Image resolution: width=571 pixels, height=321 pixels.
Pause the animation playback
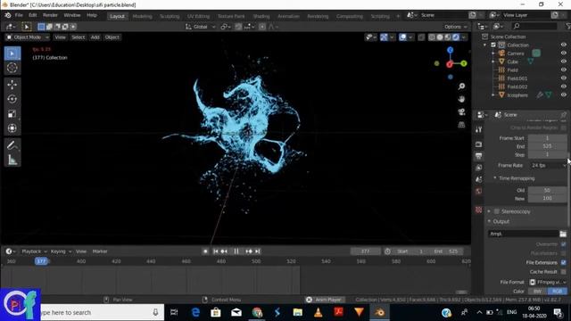pyautogui.click(x=236, y=251)
